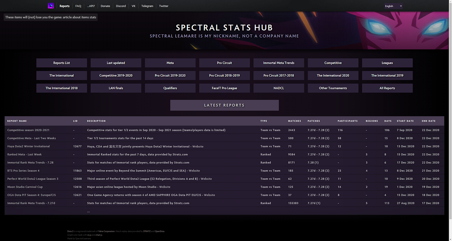This screenshot has width=452, height=241.
Task: Open Pro Circuit 2017-2018 category
Action: click(279, 75)
